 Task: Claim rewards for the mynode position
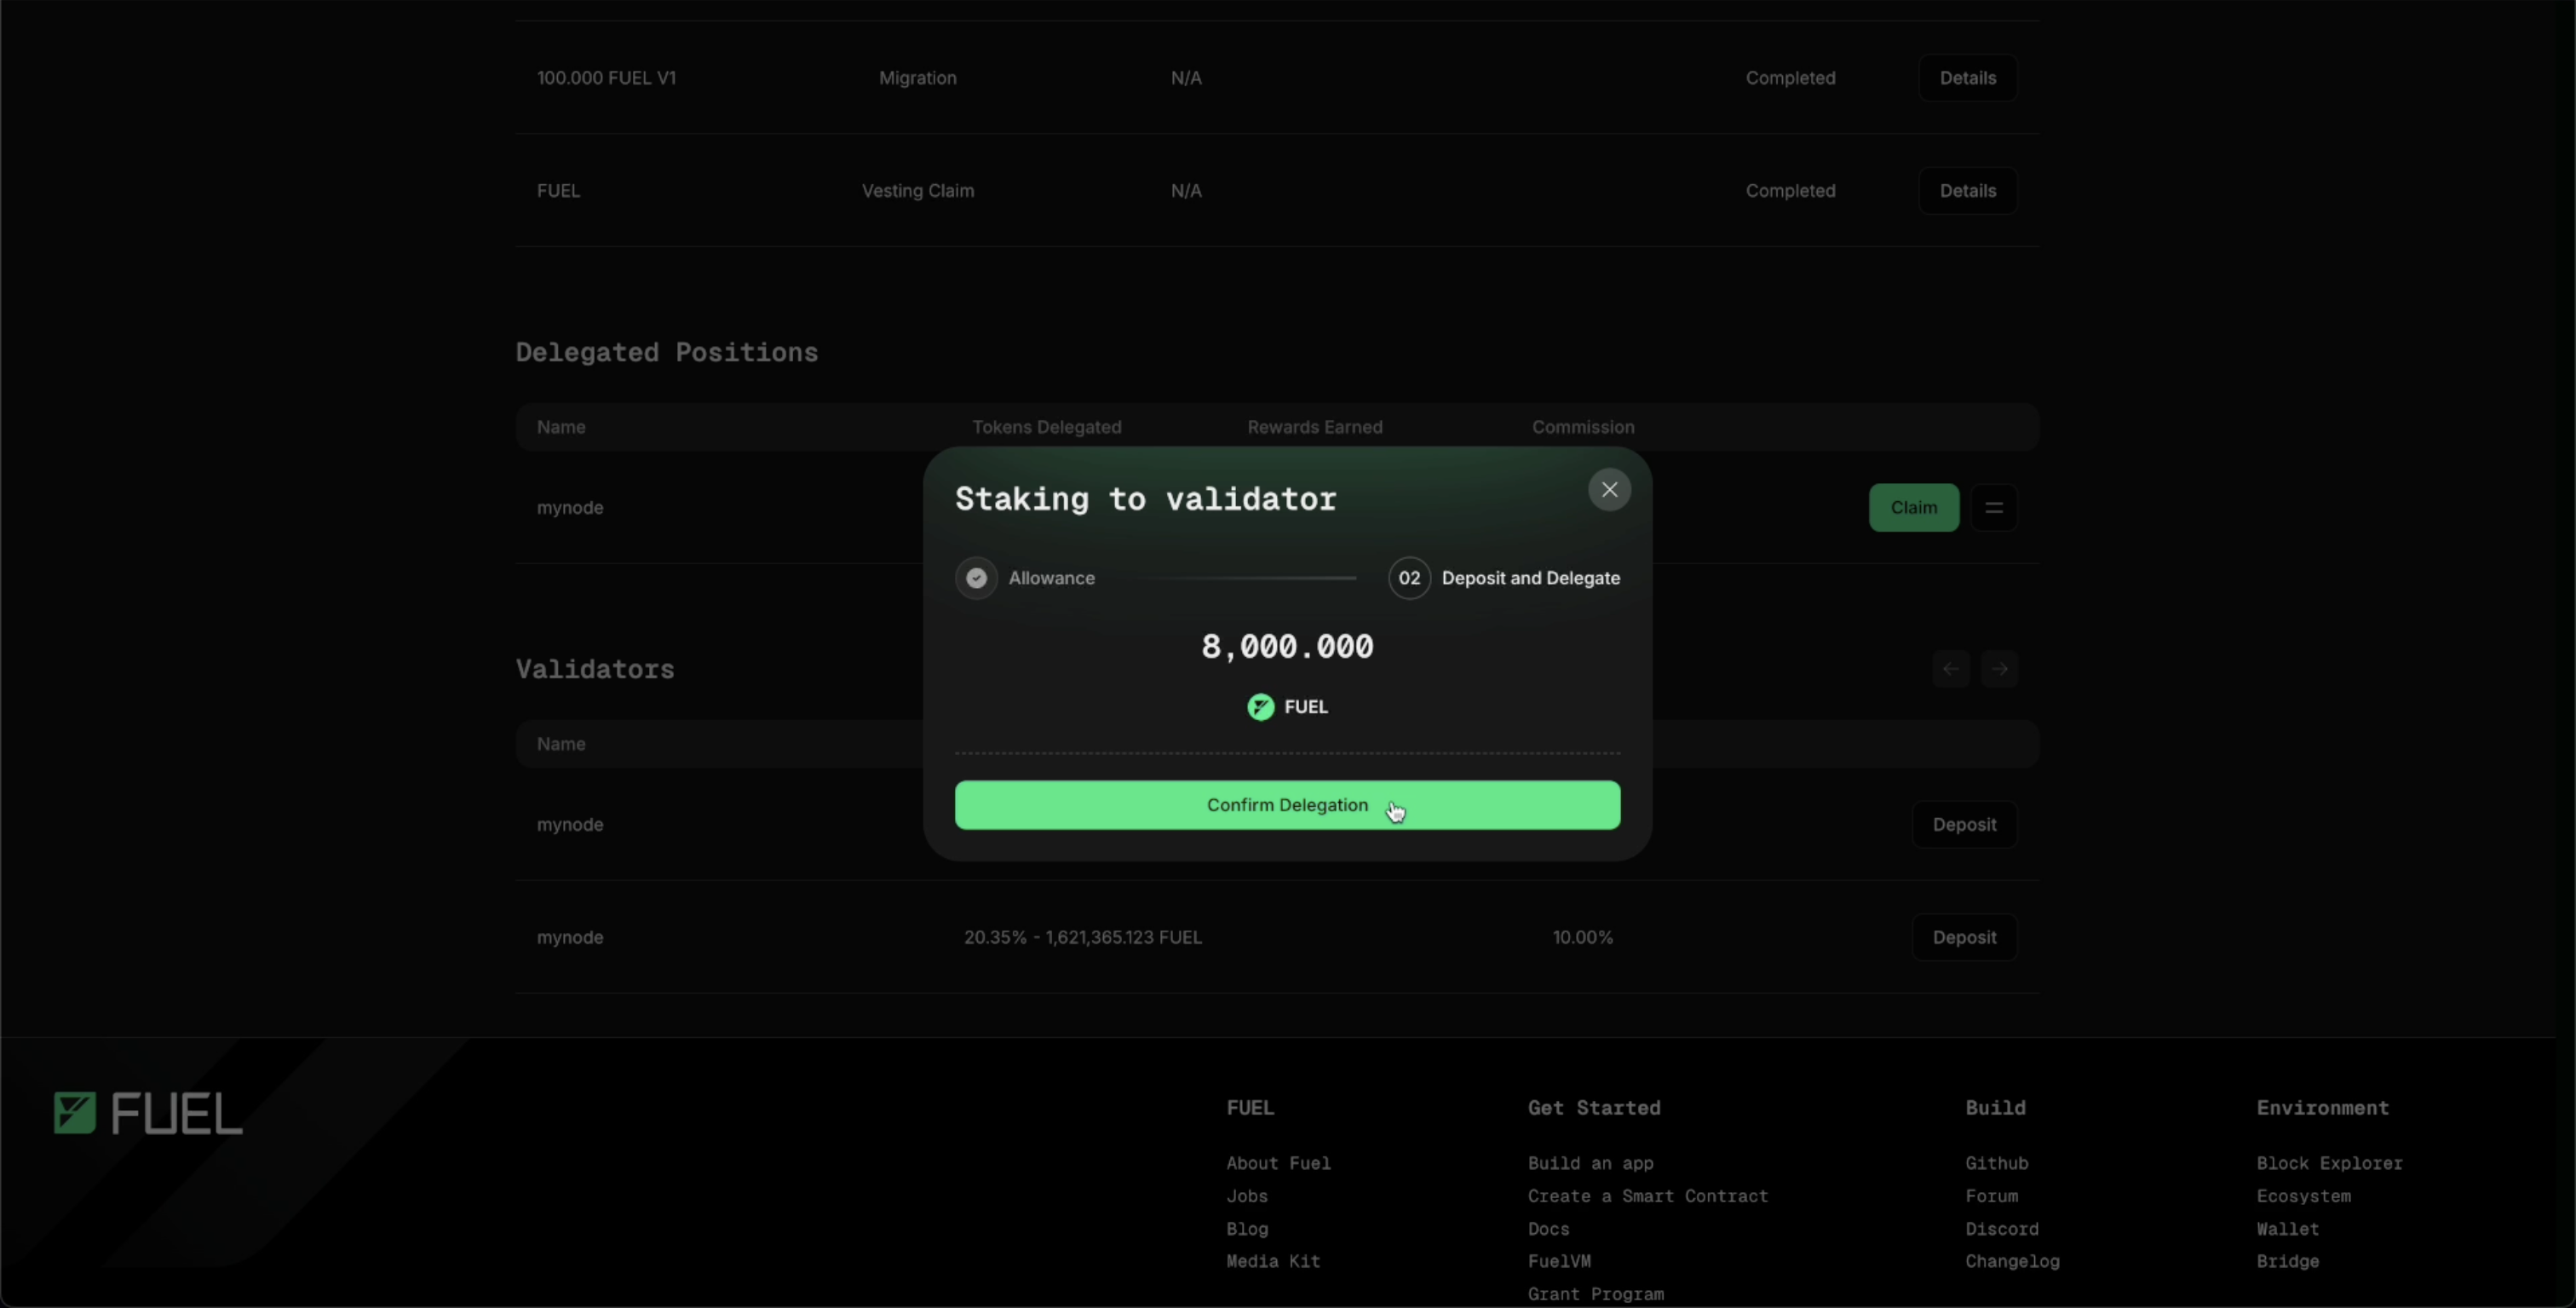click(x=1913, y=508)
